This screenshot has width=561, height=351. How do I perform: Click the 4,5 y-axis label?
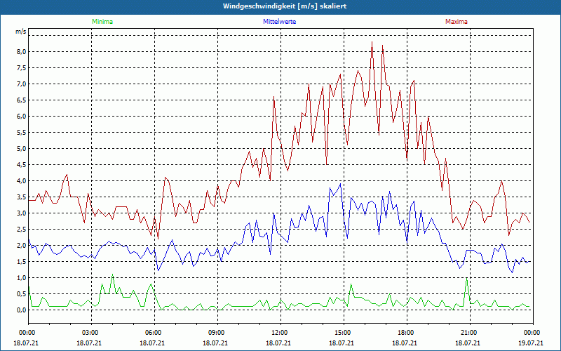pyautogui.click(x=22, y=165)
